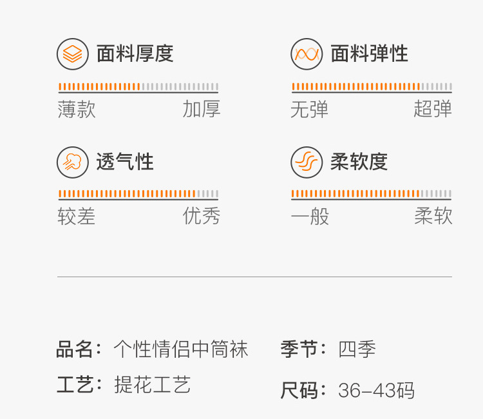The height and width of the screenshot is (419, 483).
Task: Click the 面料弹性 elasticity slider bar
Action: point(372,87)
